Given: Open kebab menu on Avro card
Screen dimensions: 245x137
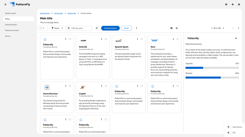Looking at the screenshot, I should [x=173, y=39].
